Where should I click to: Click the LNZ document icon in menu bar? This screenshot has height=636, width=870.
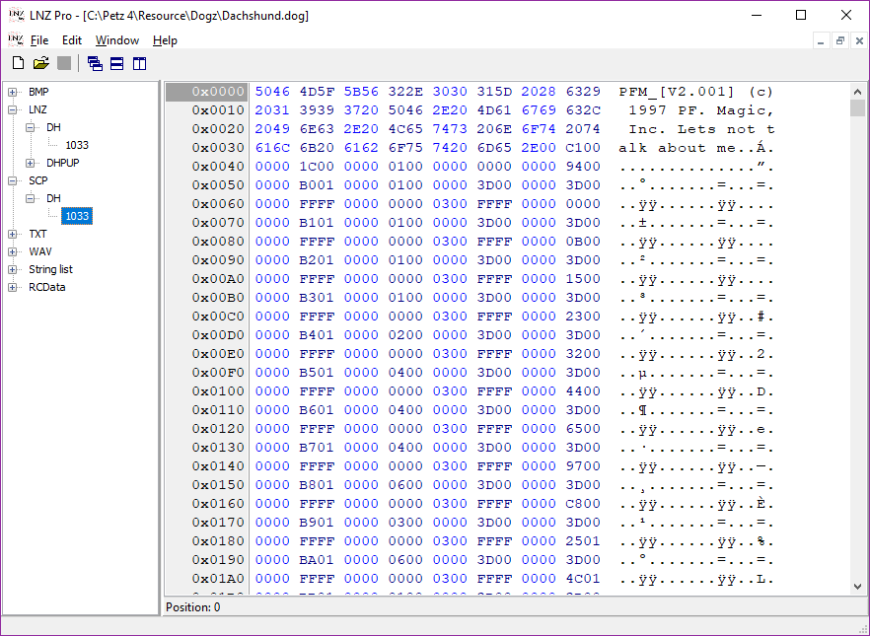click(x=15, y=40)
